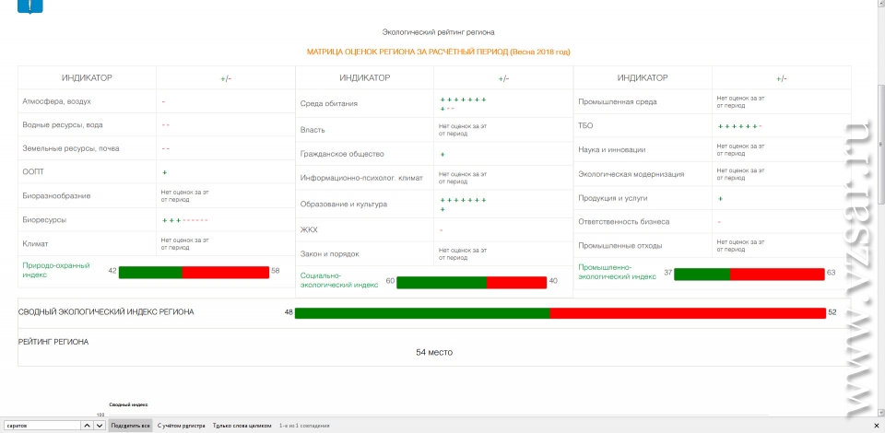Enable 'Только слова целиком' whole words

(x=242, y=426)
